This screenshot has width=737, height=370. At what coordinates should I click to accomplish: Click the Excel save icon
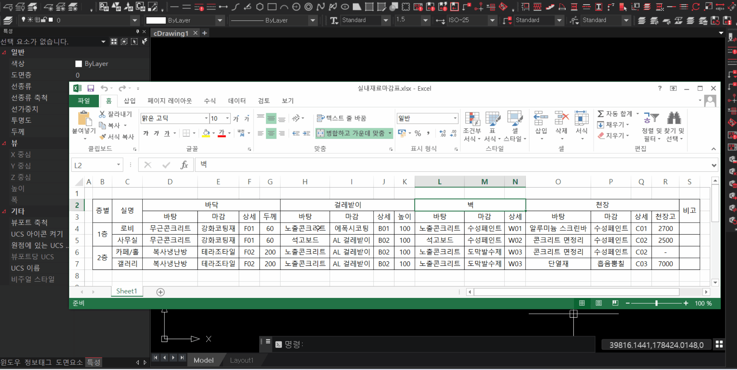(91, 88)
